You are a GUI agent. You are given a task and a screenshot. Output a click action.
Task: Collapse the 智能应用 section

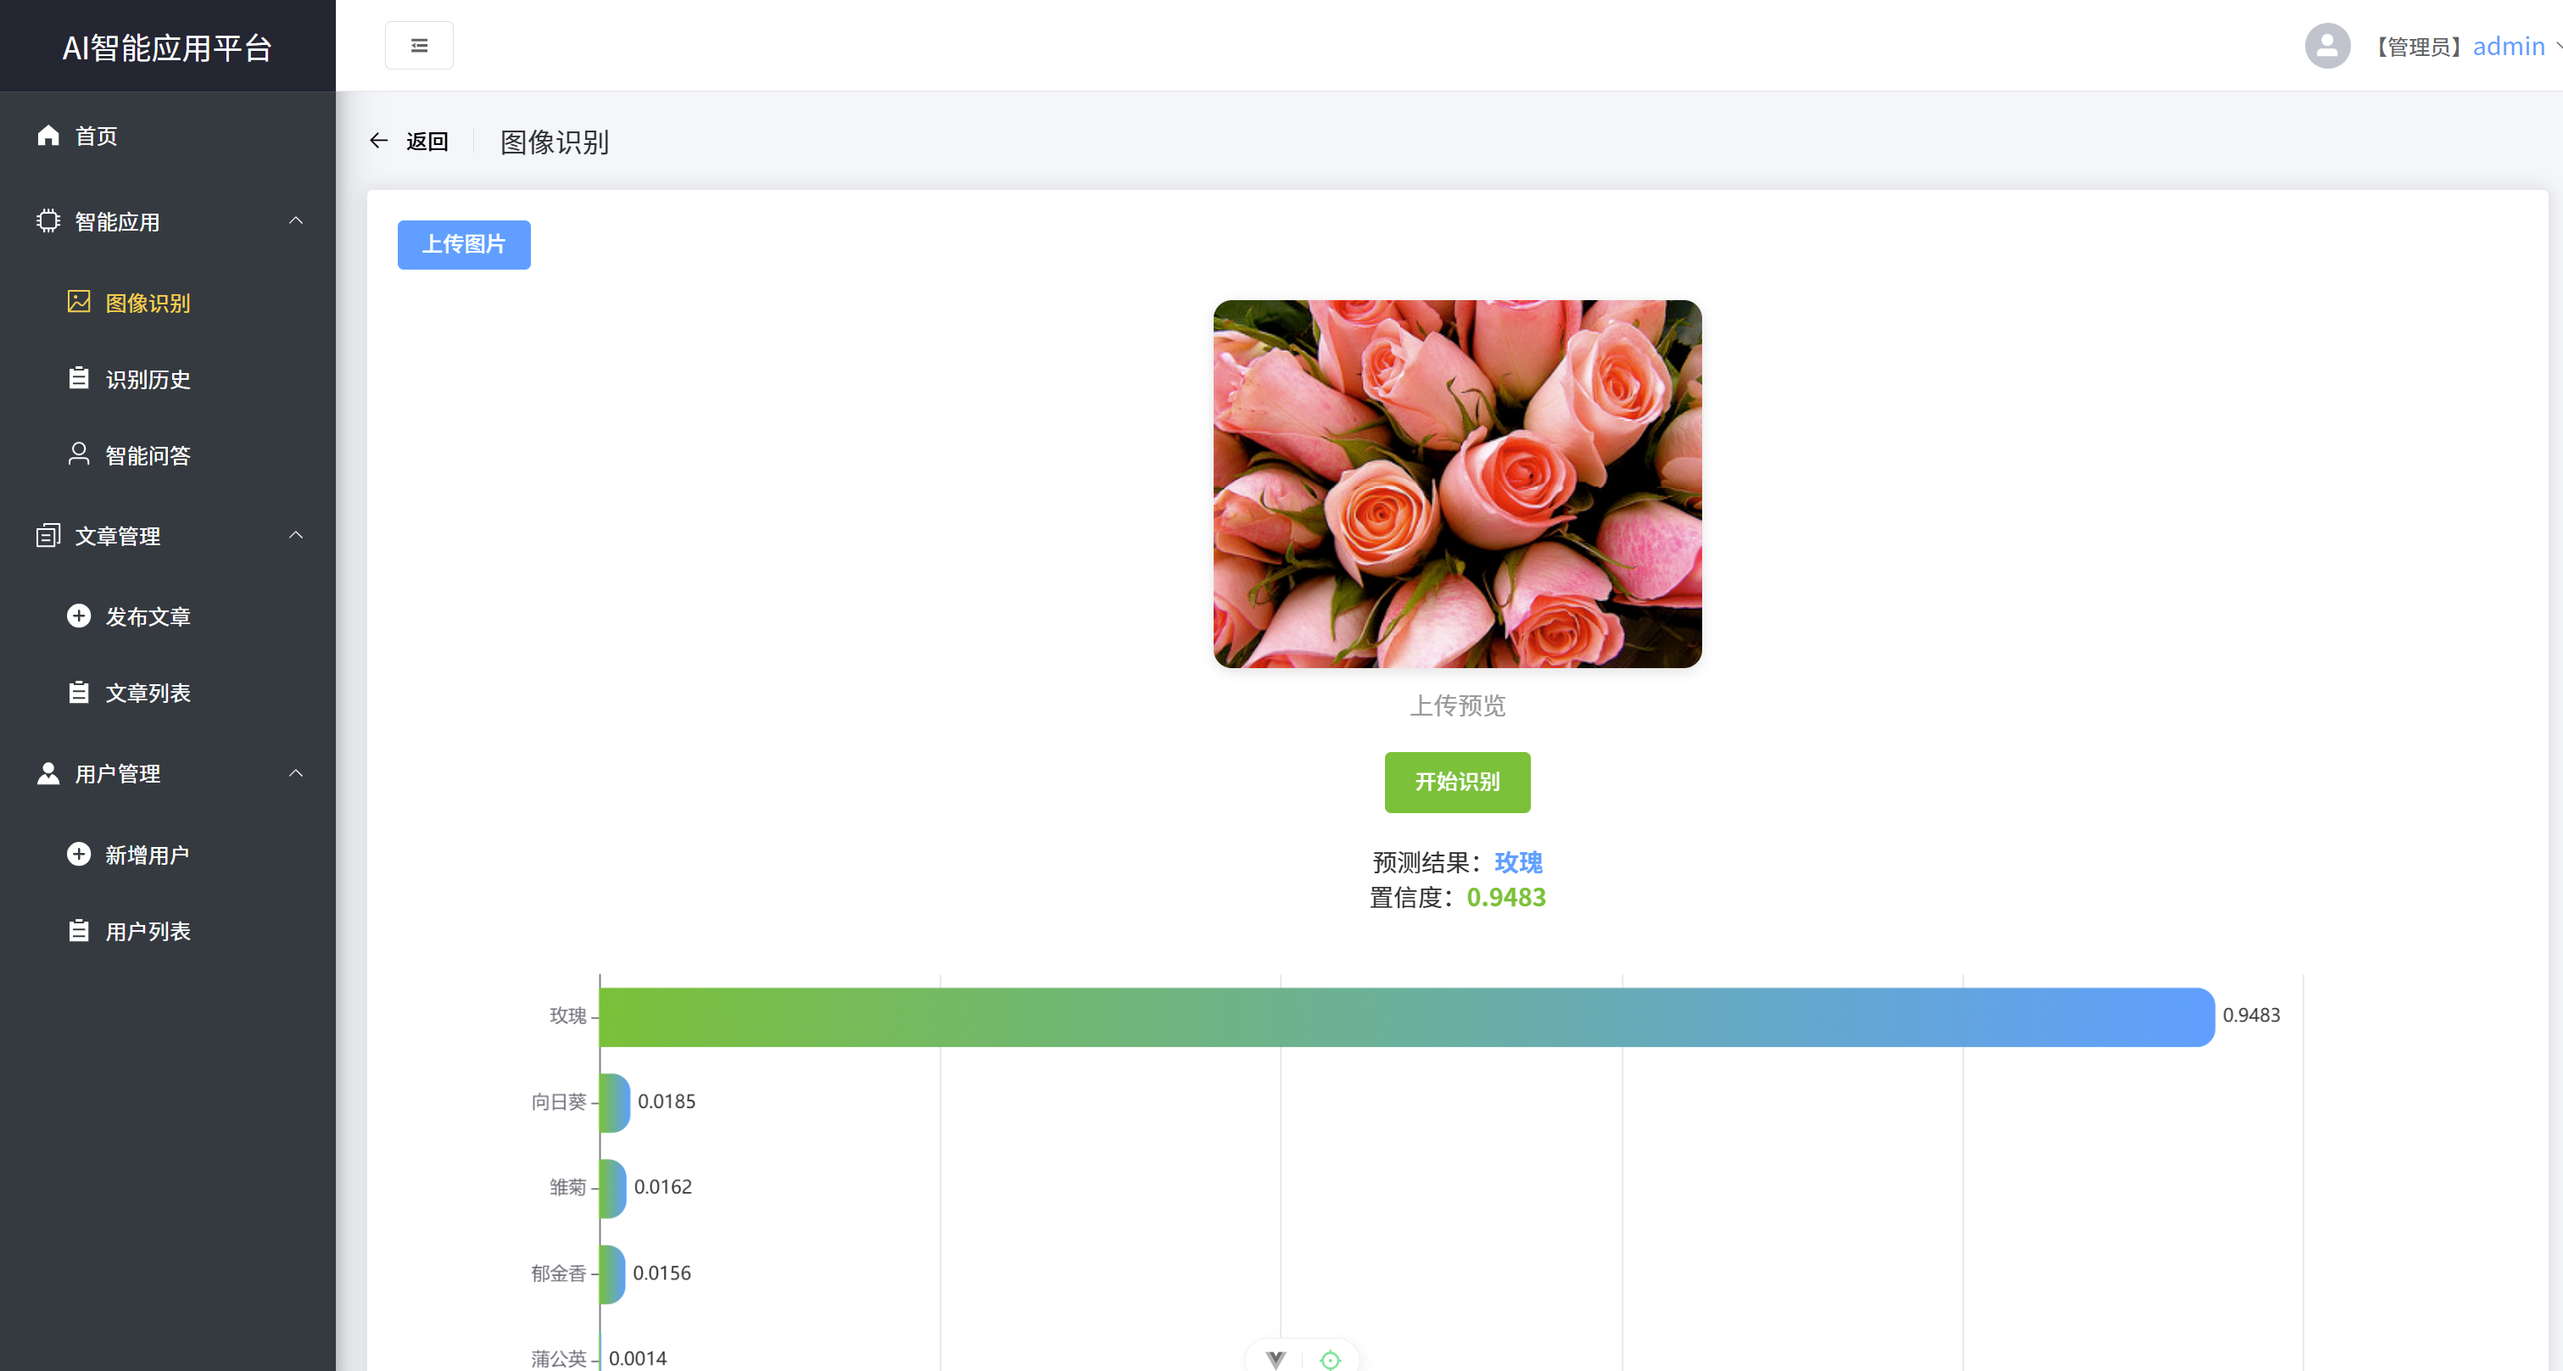[295, 220]
